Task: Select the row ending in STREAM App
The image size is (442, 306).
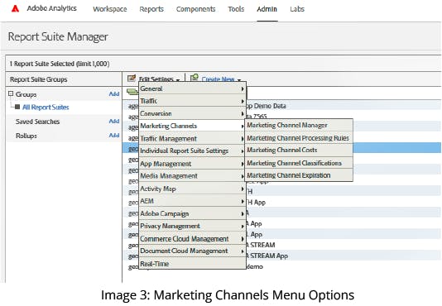Action: coord(282,256)
